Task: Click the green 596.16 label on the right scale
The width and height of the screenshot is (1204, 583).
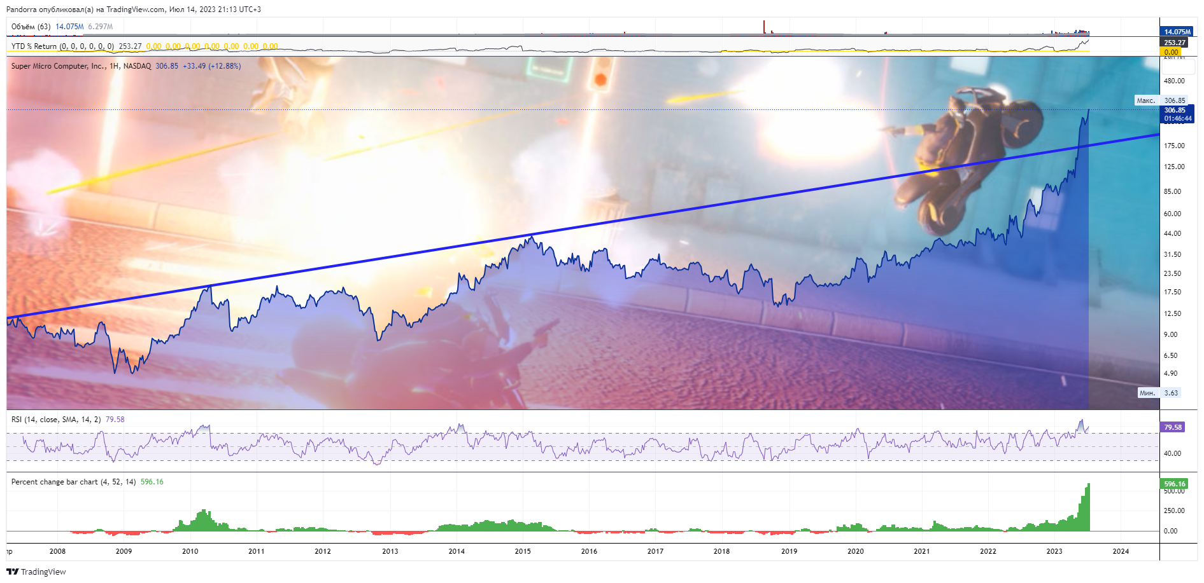Action: [x=1174, y=484]
